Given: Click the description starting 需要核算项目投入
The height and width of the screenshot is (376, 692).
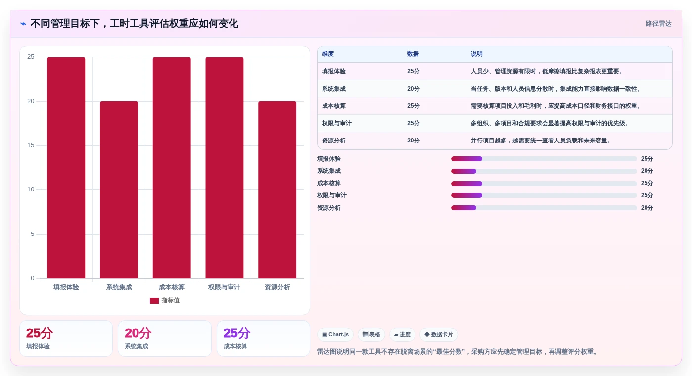Looking at the screenshot, I should coord(556,106).
